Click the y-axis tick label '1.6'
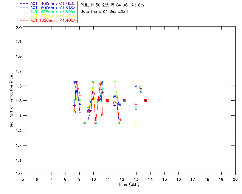 coord(19,86)
